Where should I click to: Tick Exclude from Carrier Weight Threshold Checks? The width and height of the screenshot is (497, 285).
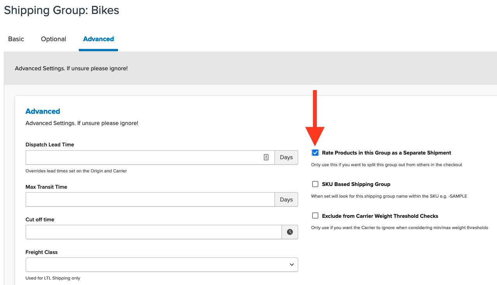315,216
